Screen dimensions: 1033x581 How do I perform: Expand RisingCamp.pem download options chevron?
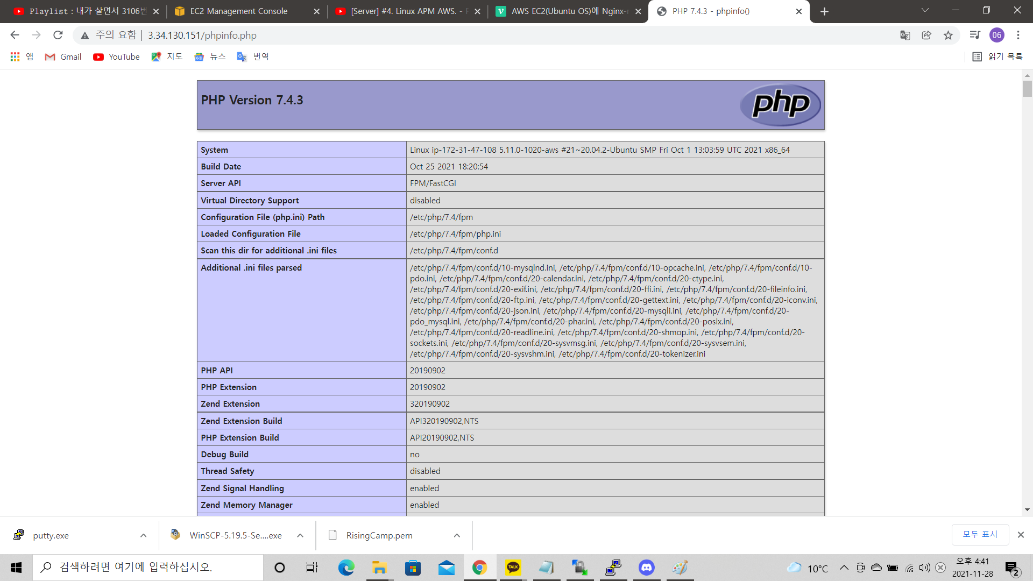457,535
